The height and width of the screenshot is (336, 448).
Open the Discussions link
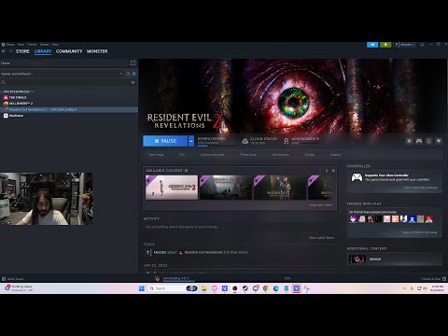coord(281,155)
